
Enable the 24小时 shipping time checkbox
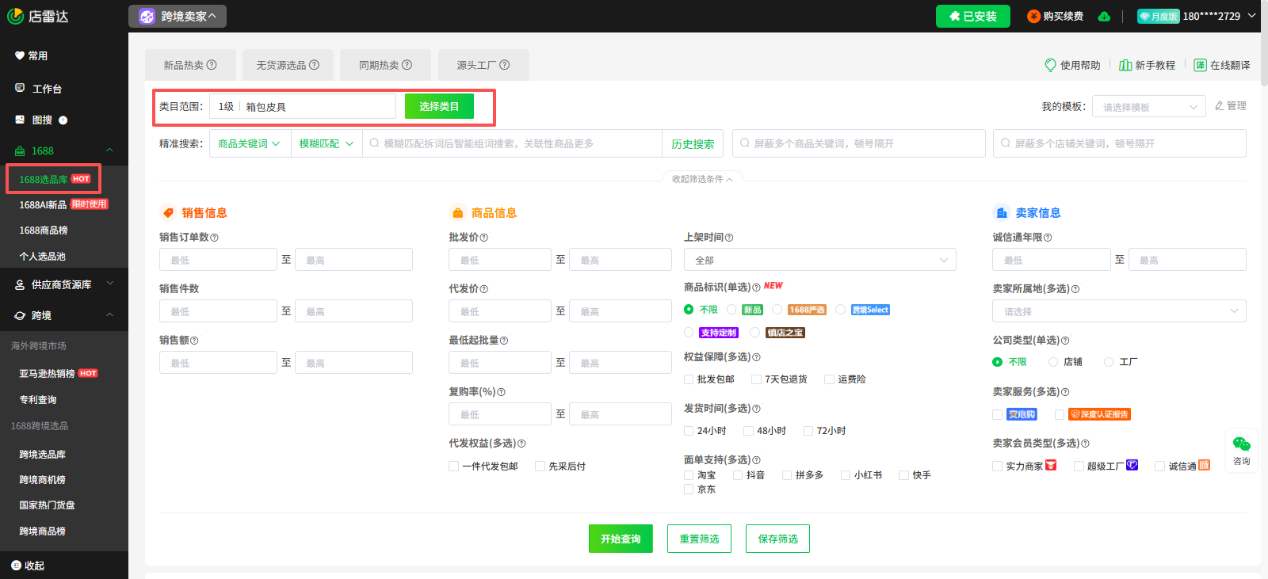coord(689,431)
